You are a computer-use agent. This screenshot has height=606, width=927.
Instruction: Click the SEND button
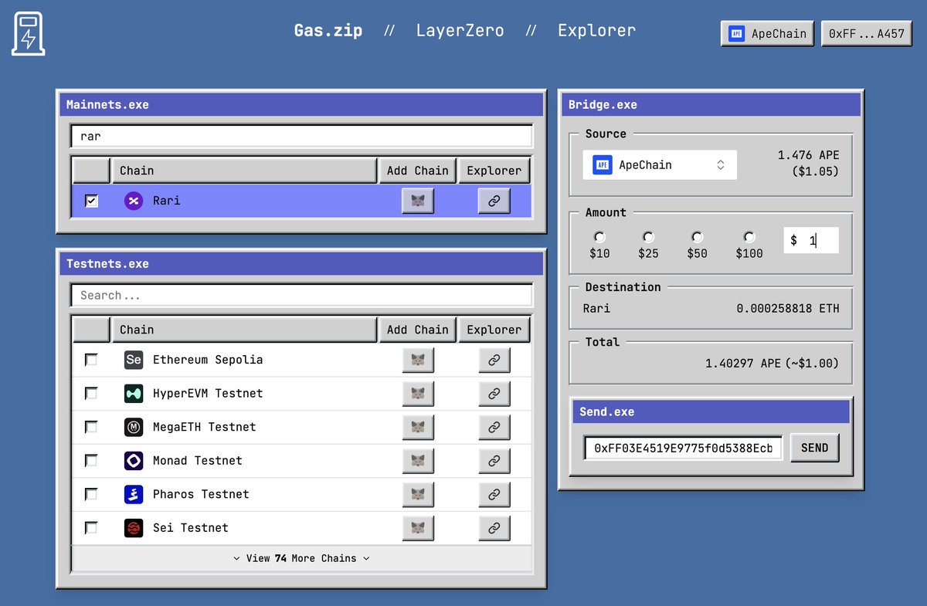814,448
